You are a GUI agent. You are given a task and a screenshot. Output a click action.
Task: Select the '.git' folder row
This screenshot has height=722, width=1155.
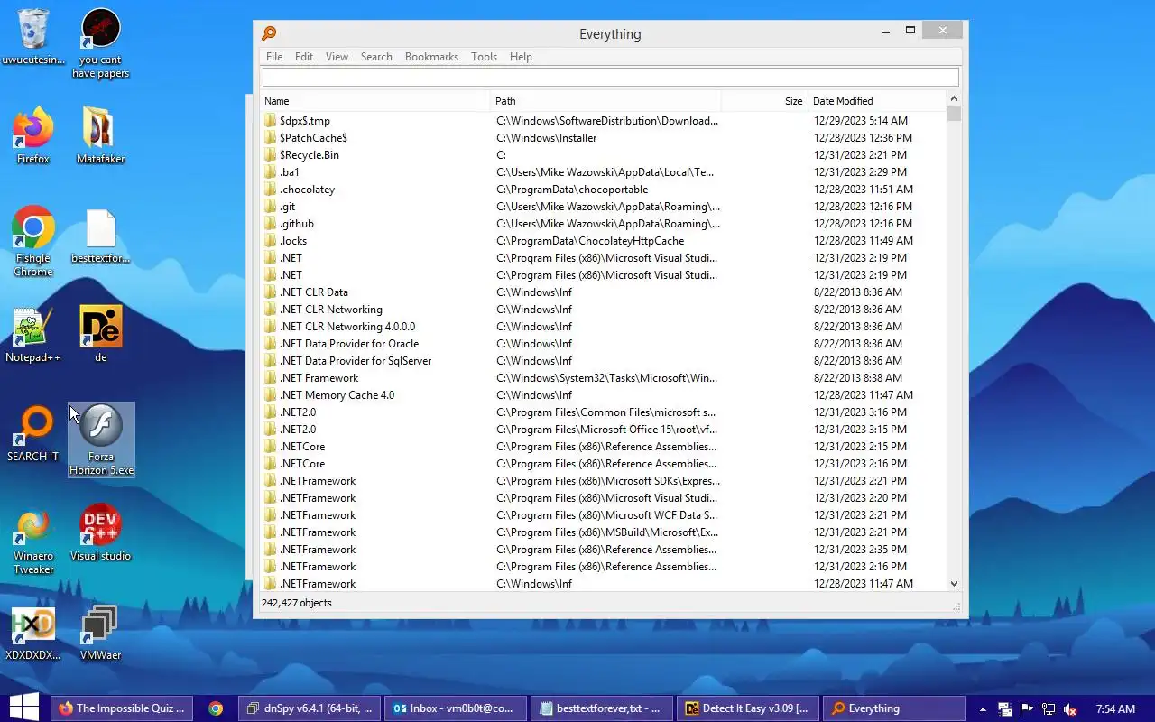pos(605,206)
